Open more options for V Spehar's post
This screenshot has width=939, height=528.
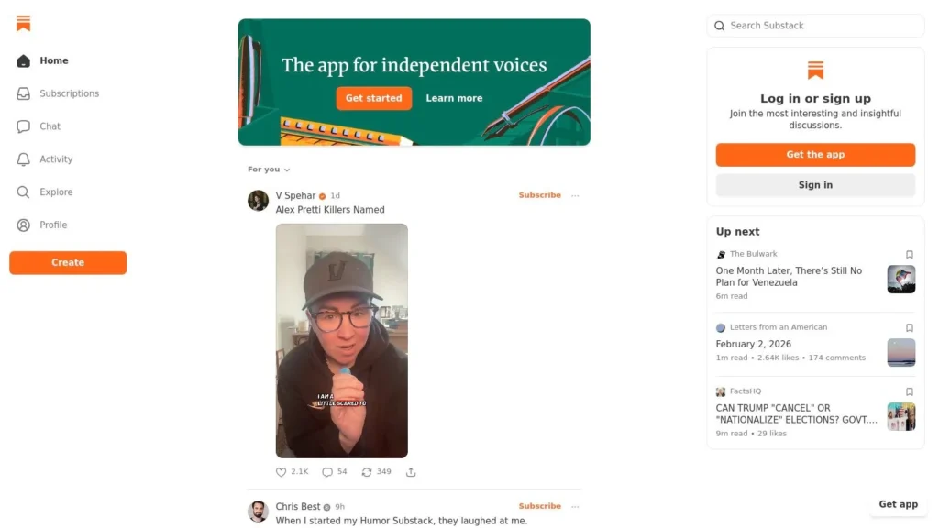point(575,195)
